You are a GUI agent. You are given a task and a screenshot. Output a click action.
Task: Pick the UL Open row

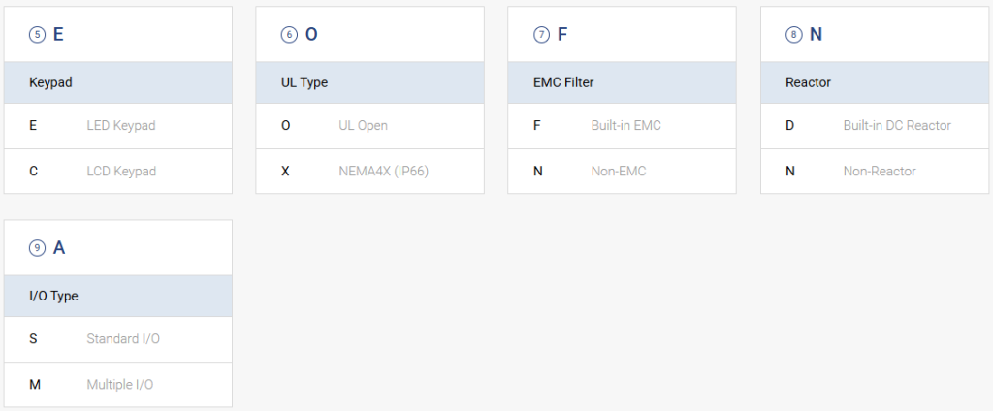tap(369, 126)
